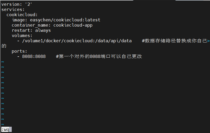Image resolution: width=210 pixels, height=133 pixels.
Task: Click the cookiecloud: service name
Action: click(22, 15)
